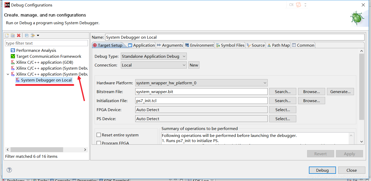371x181 pixels.
Task: Switch to the Common tab
Action: [303, 45]
